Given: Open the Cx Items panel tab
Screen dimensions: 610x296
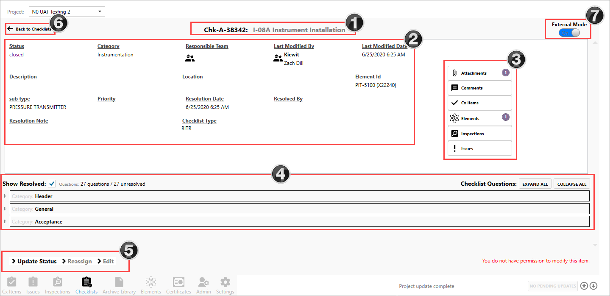Looking at the screenshot, I should pyautogui.click(x=480, y=103).
